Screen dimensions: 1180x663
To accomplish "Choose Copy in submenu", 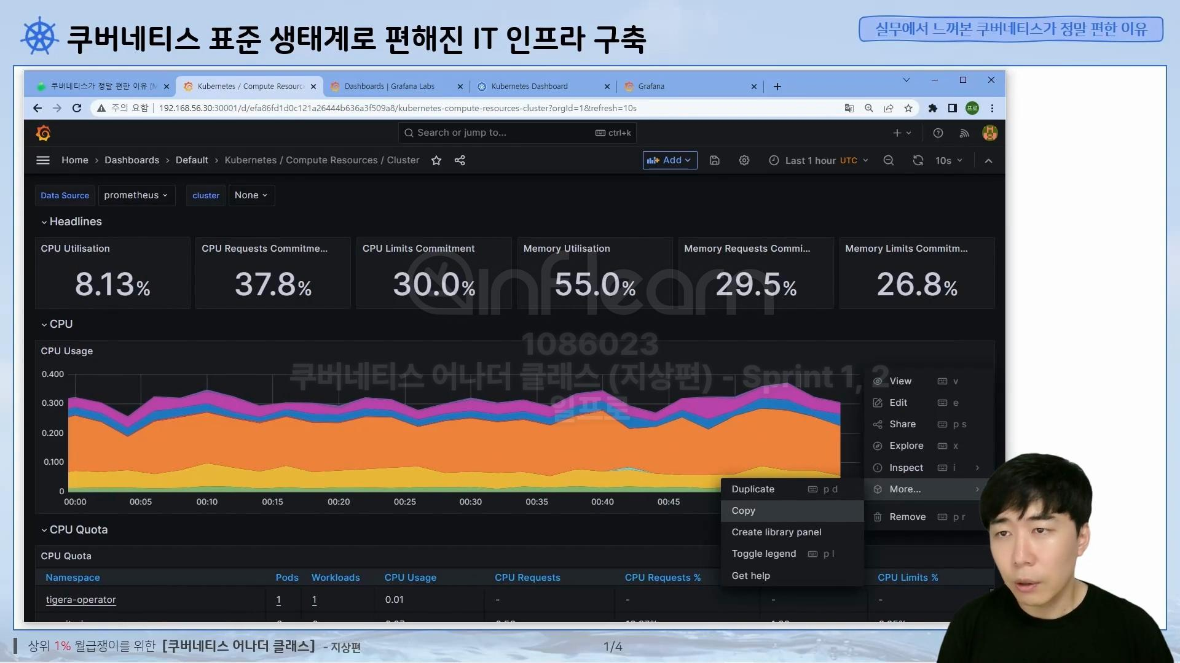I will point(792,511).
